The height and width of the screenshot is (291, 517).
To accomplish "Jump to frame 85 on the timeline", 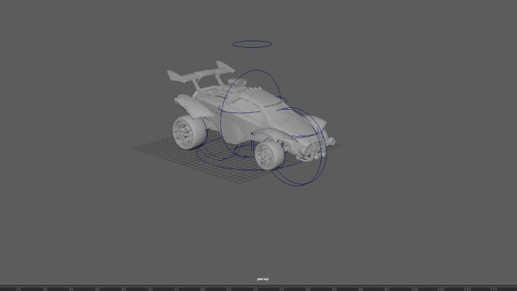I will [x=334, y=289].
